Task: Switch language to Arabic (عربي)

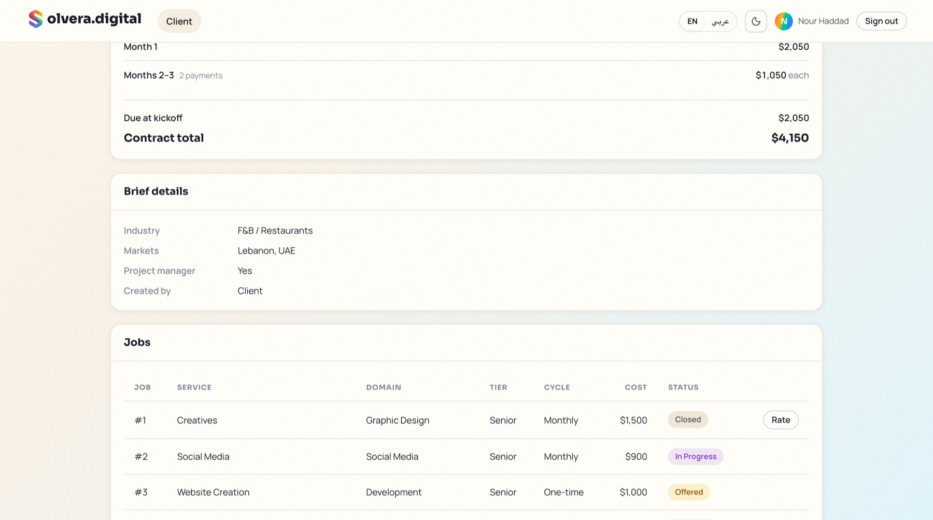Action: click(x=720, y=21)
